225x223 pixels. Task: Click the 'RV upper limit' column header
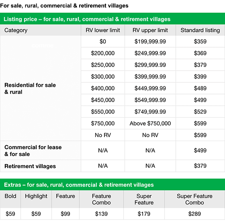tap(150, 30)
